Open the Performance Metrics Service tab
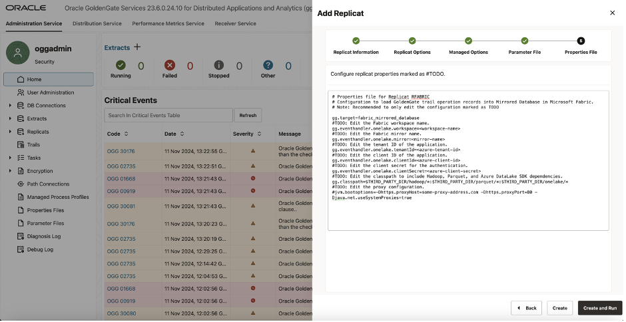This screenshot has width=626, height=322. 168,23
